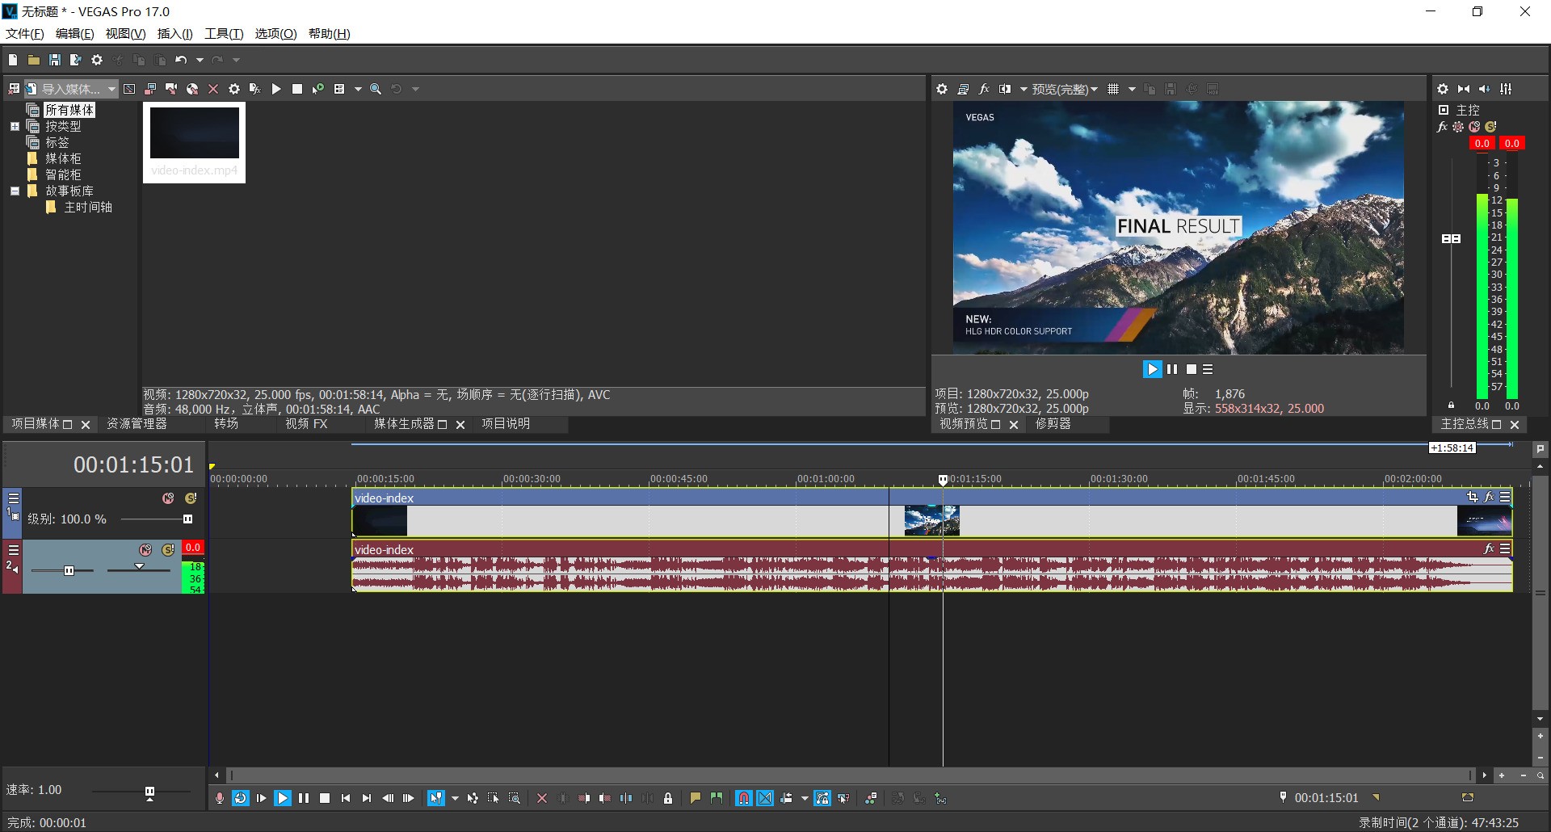
Task: Click the Event FX icon on the video-index track event
Action: click(1490, 498)
